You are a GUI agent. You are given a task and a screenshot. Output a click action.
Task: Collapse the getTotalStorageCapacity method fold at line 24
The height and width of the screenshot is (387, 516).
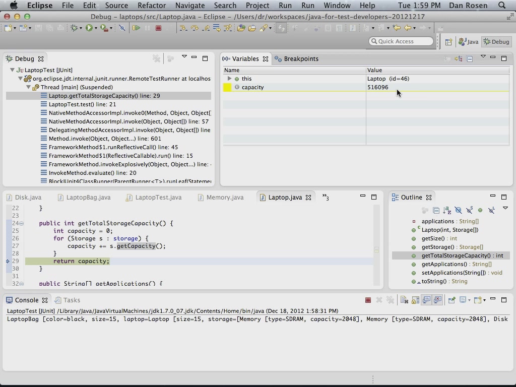point(21,223)
